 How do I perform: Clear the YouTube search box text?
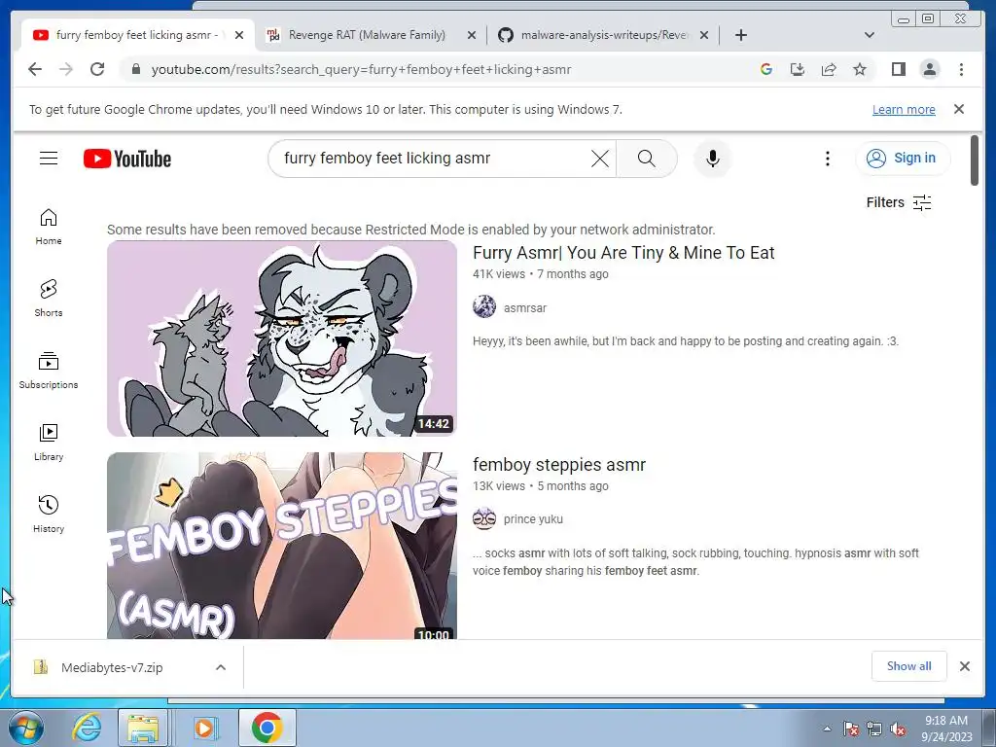pos(599,159)
